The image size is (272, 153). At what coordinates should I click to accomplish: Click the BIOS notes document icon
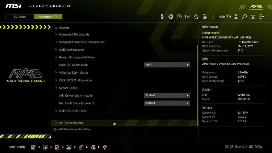pos(205,16)
